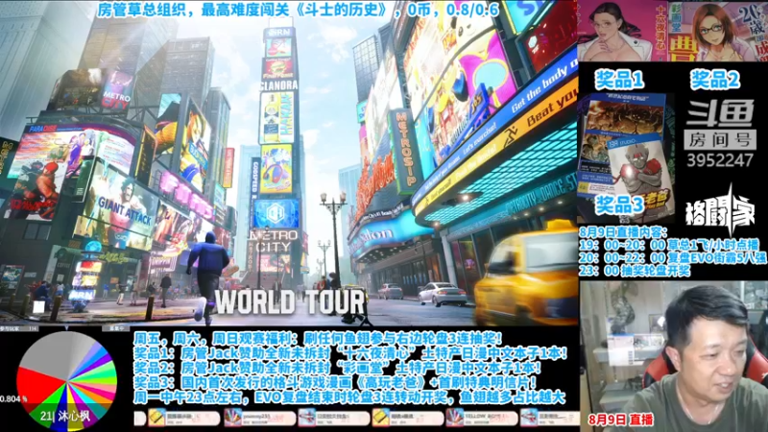Click the 奖品1 label

click(619, 80)
